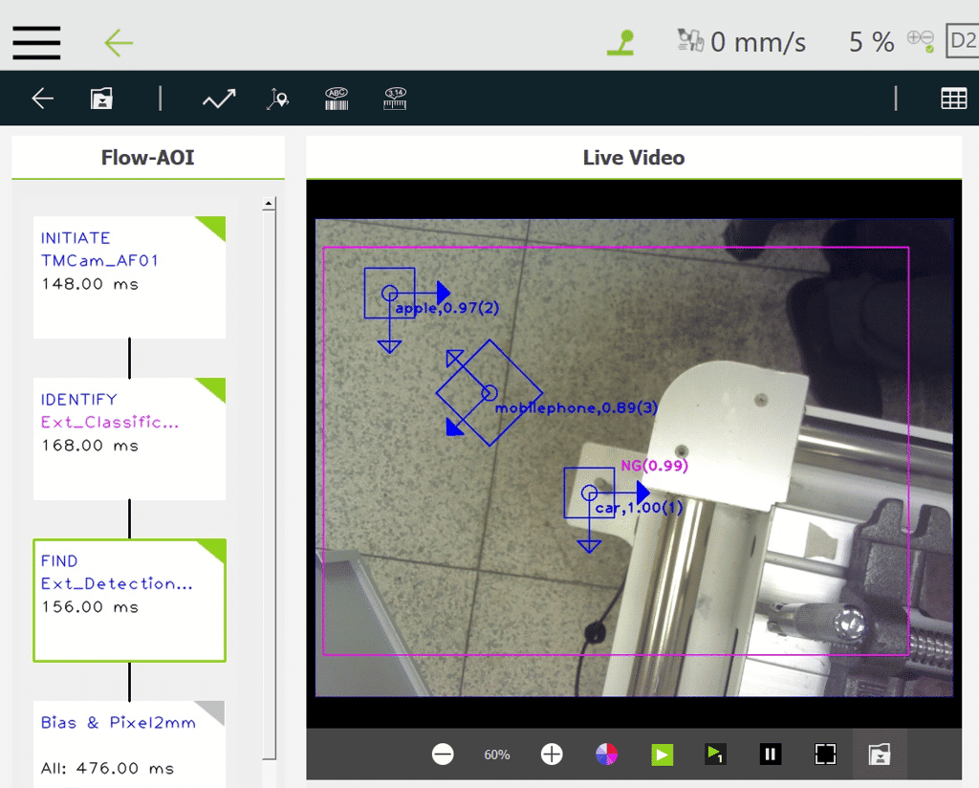Click the green play continuous button
Viewport: 979px width, 788px height.
tap(662, 755)
